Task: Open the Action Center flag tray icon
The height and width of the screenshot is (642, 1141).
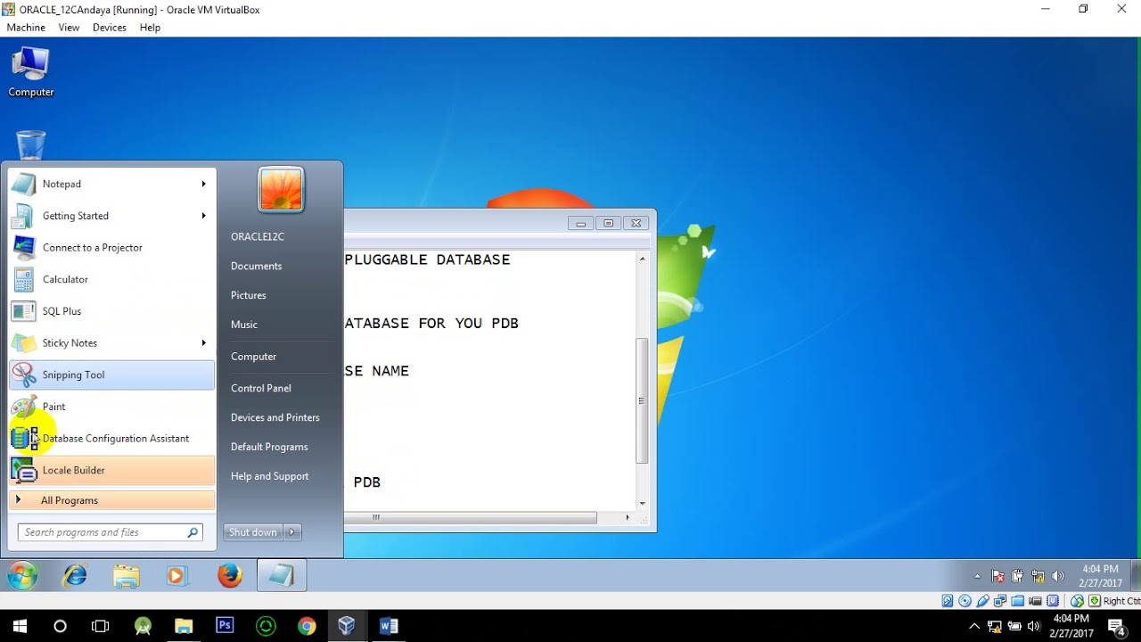Action: click(998, 577)
